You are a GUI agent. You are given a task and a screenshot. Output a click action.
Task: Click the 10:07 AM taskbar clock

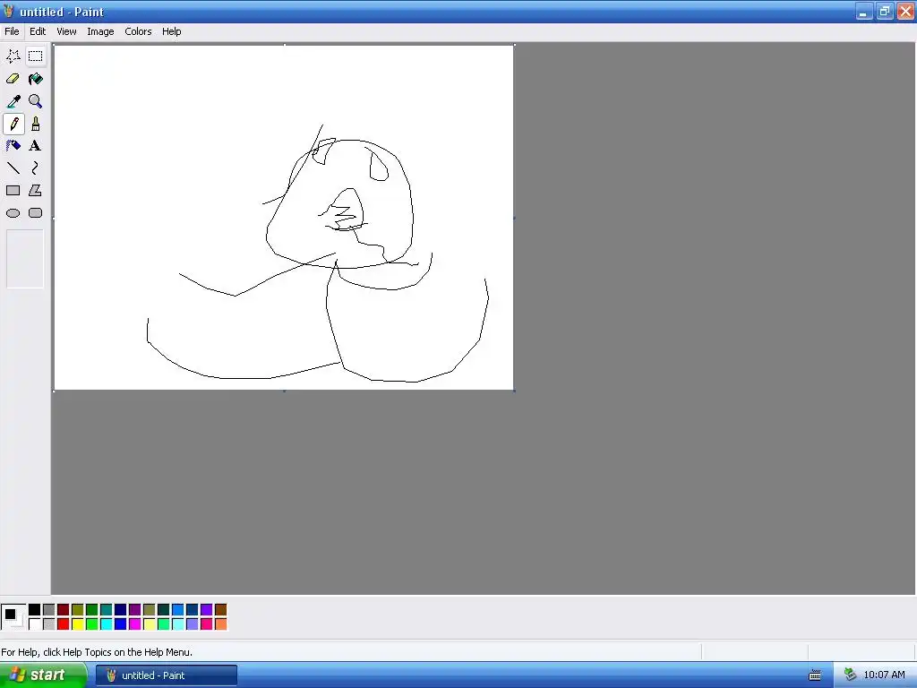[x=884, y=675]
